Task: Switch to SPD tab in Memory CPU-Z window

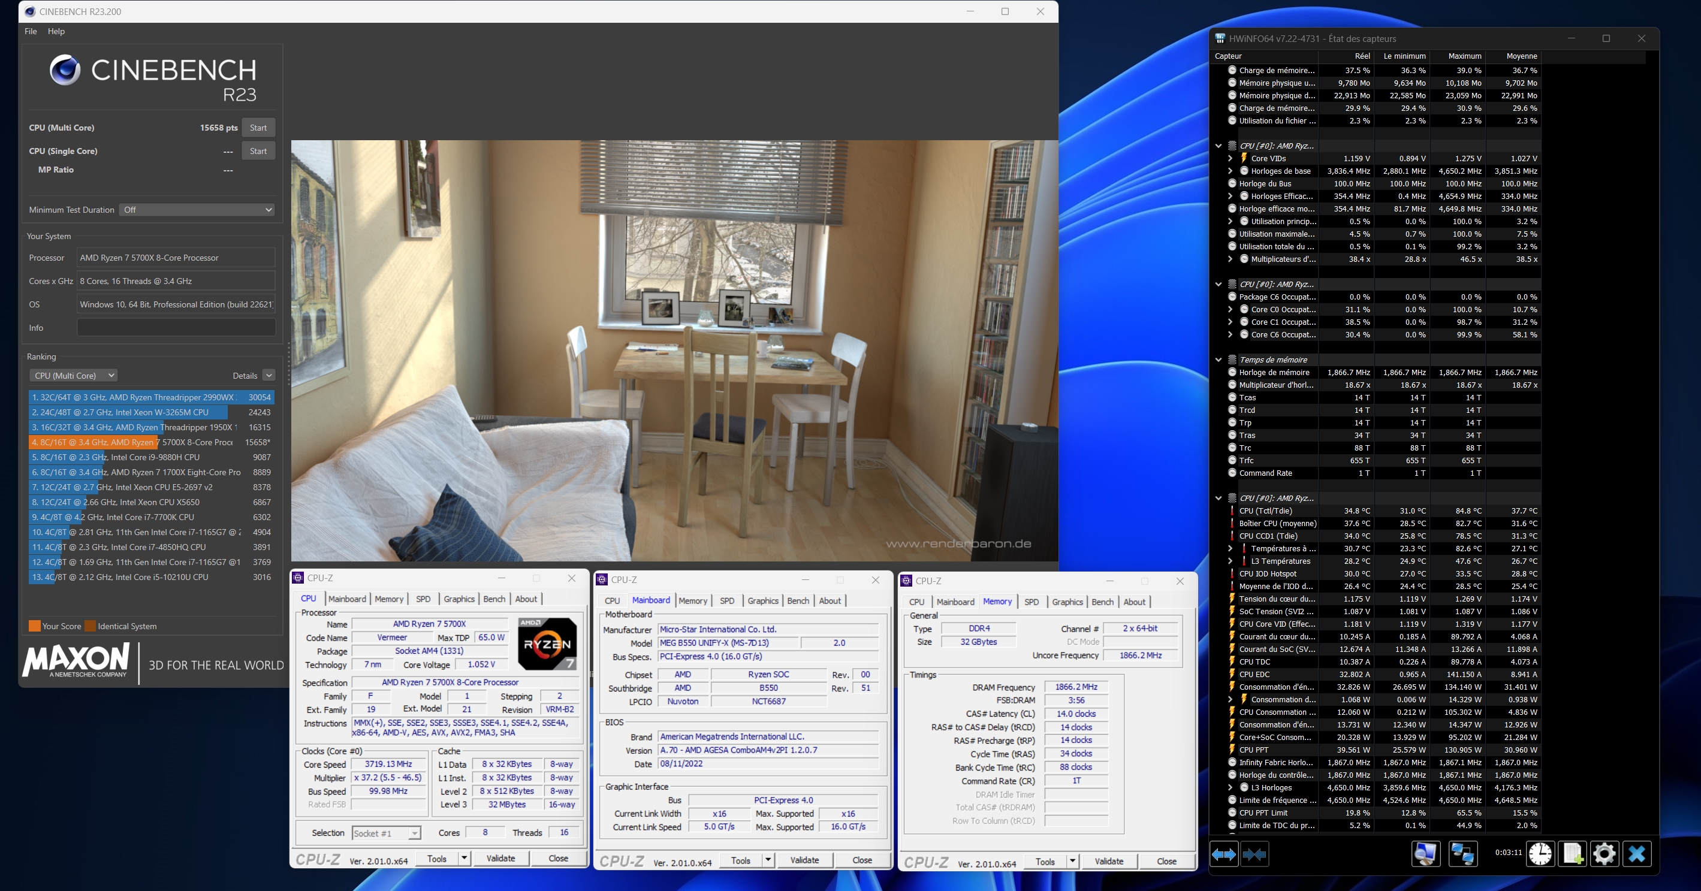Action: click(1031, 602)
